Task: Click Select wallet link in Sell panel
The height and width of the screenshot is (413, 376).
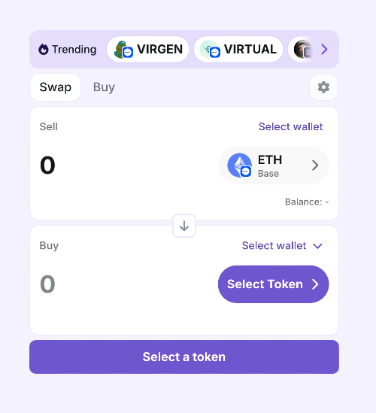Action: (290, 126)
